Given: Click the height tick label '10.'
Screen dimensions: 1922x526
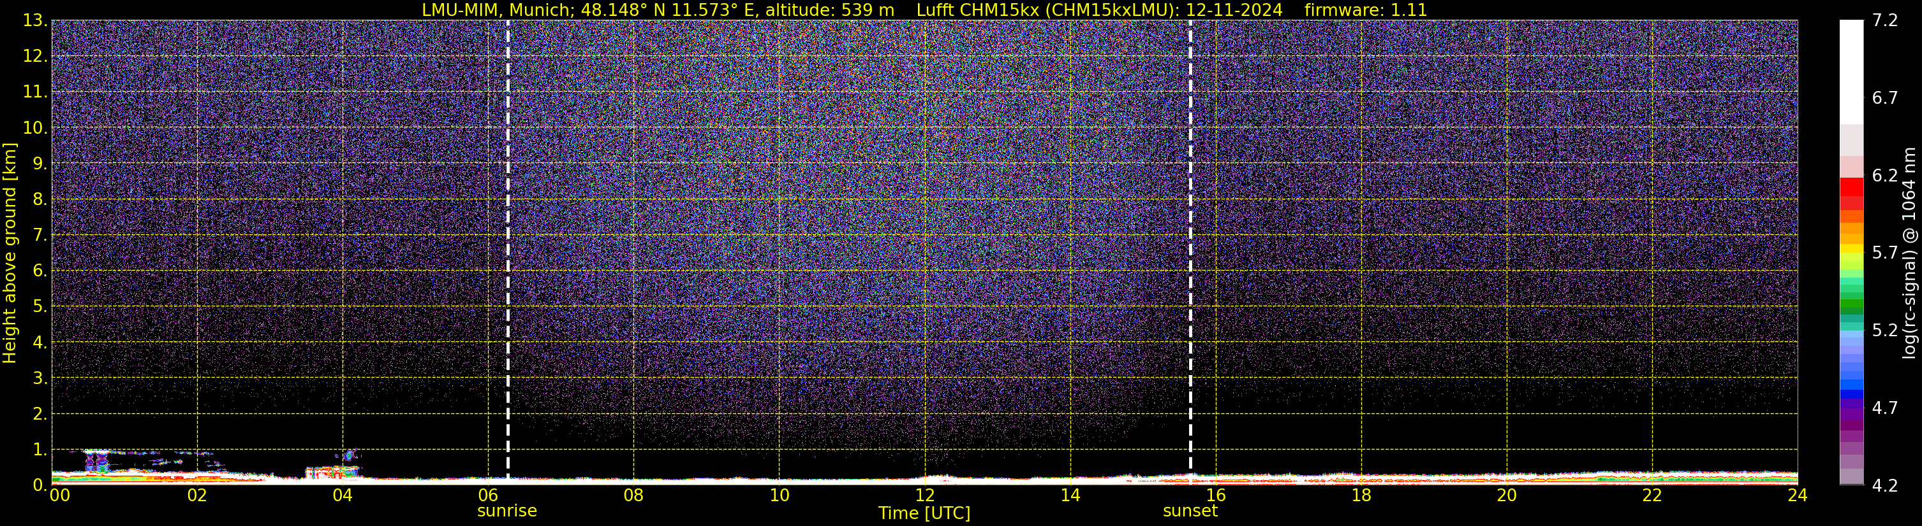Looking at the screenshot, I should pyautogui.click(x=35, y=127).
